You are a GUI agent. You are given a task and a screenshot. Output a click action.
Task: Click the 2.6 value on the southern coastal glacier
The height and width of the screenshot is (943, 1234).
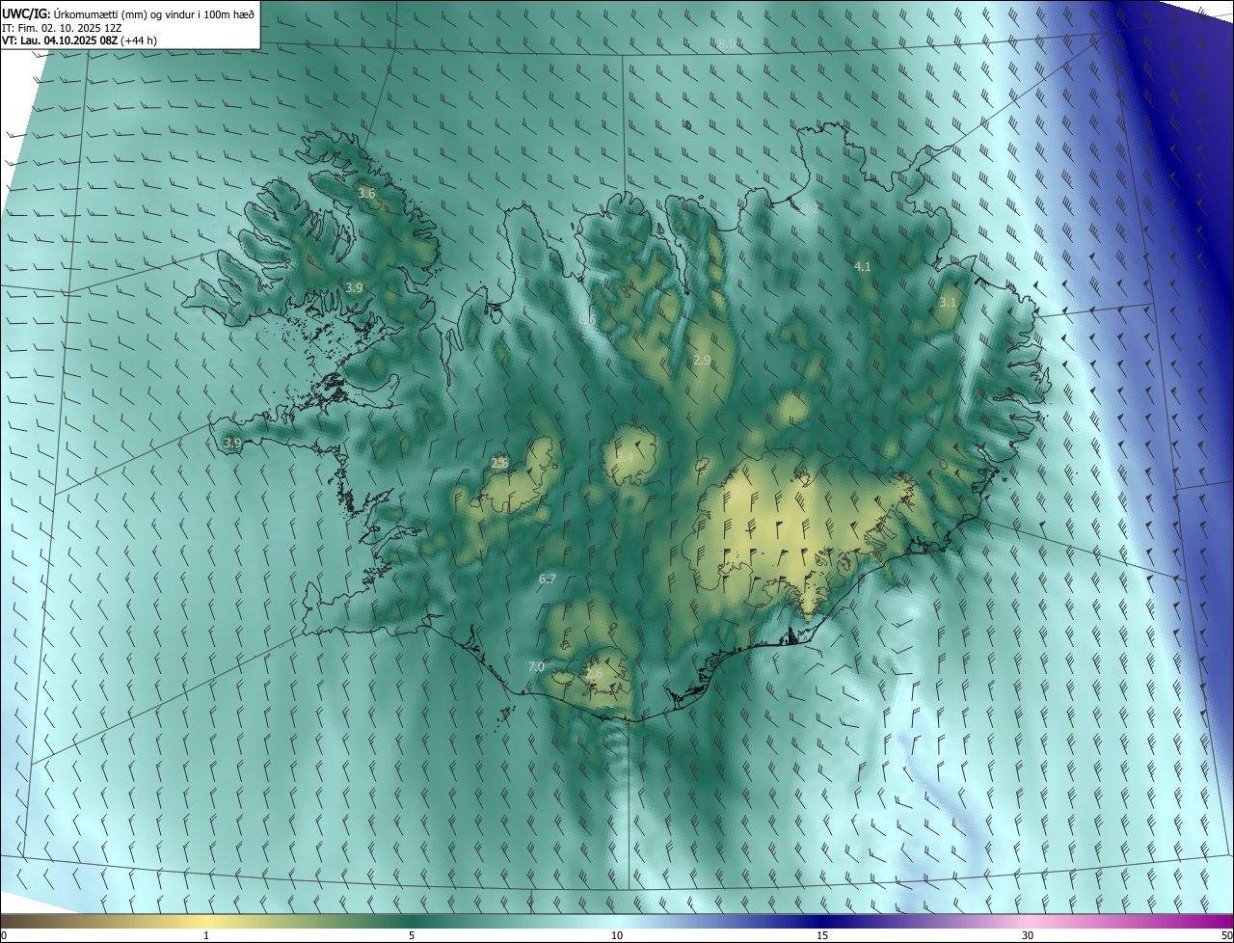tap(594, 674)
